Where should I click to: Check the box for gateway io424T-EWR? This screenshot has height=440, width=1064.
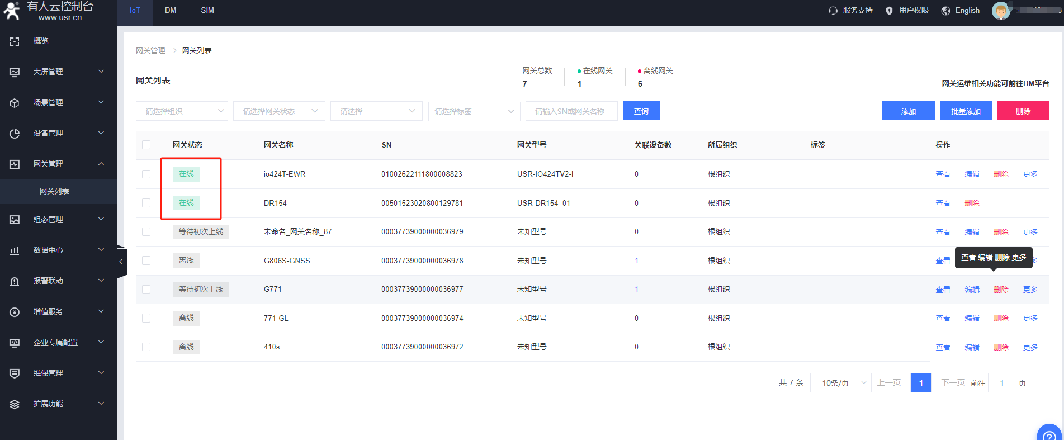click(146, 174)
